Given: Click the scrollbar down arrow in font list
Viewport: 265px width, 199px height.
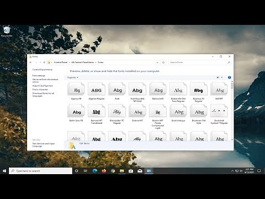Looking at the screenshot, I should click(232, 139).
